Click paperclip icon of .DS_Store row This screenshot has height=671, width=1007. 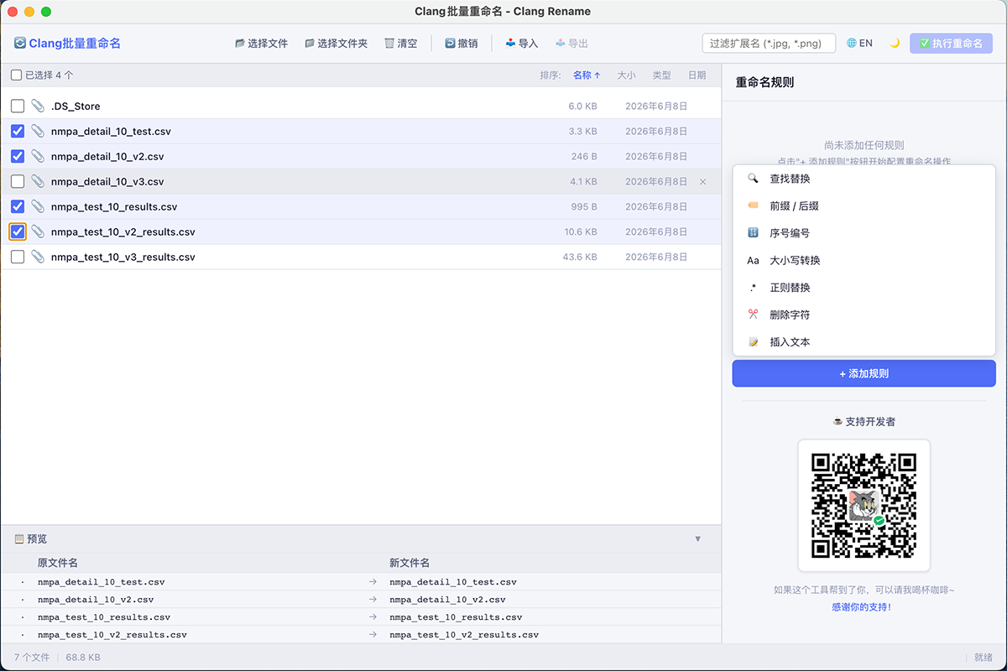pos(38,106)
